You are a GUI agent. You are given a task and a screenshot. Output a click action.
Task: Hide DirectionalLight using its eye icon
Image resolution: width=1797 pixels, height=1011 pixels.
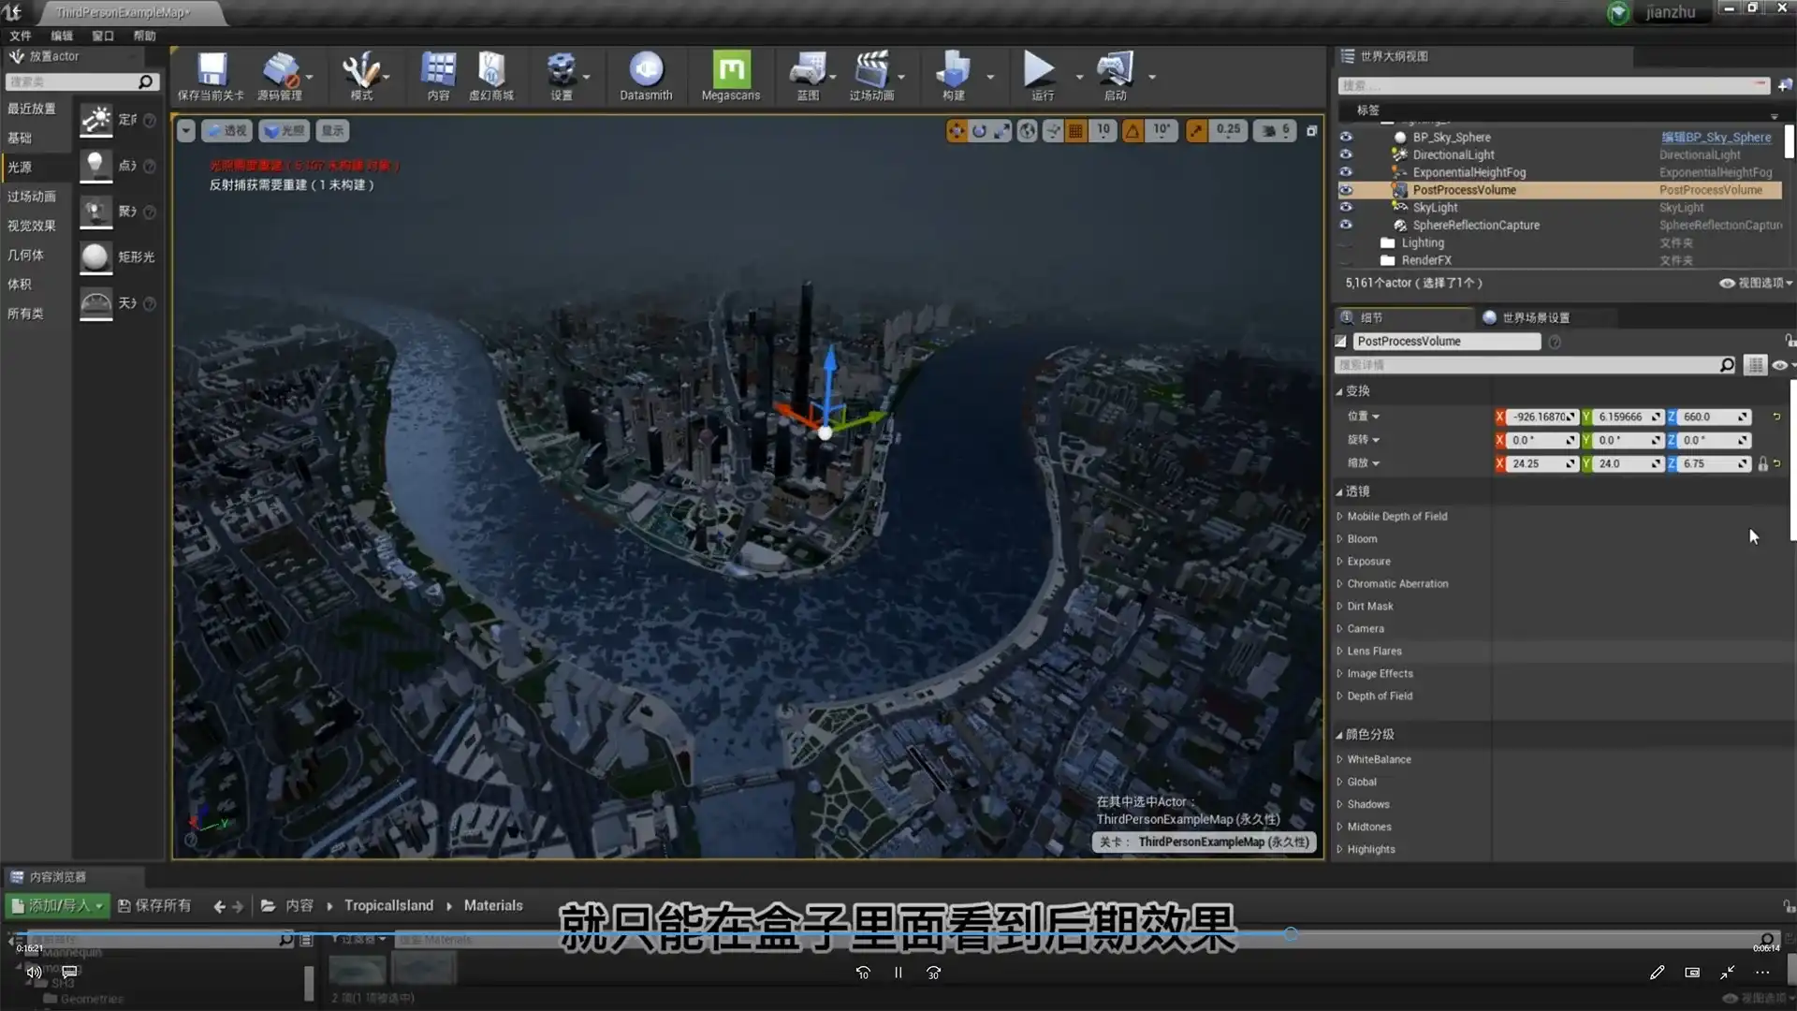click(1346, 154)
